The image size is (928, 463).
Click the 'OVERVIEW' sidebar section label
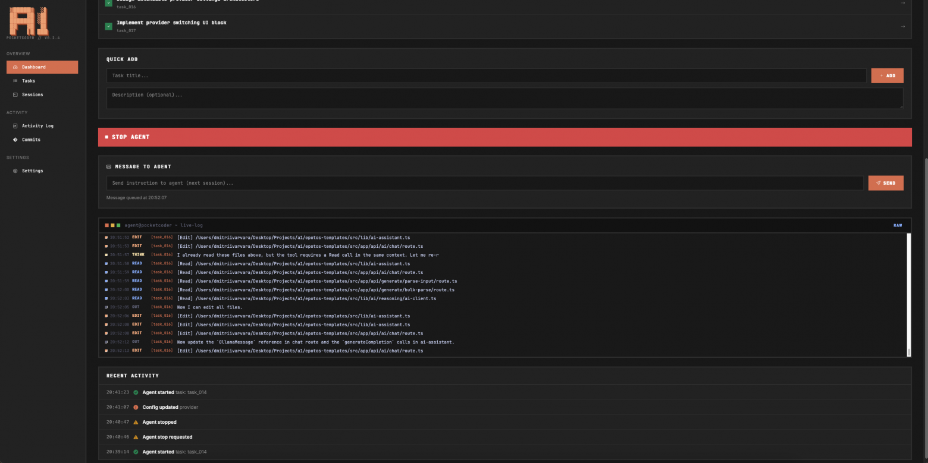click(18, 53)
